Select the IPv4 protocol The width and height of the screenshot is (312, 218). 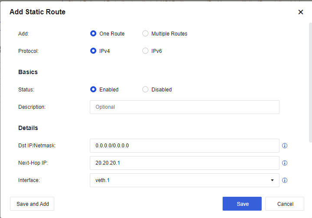point(93,51)
